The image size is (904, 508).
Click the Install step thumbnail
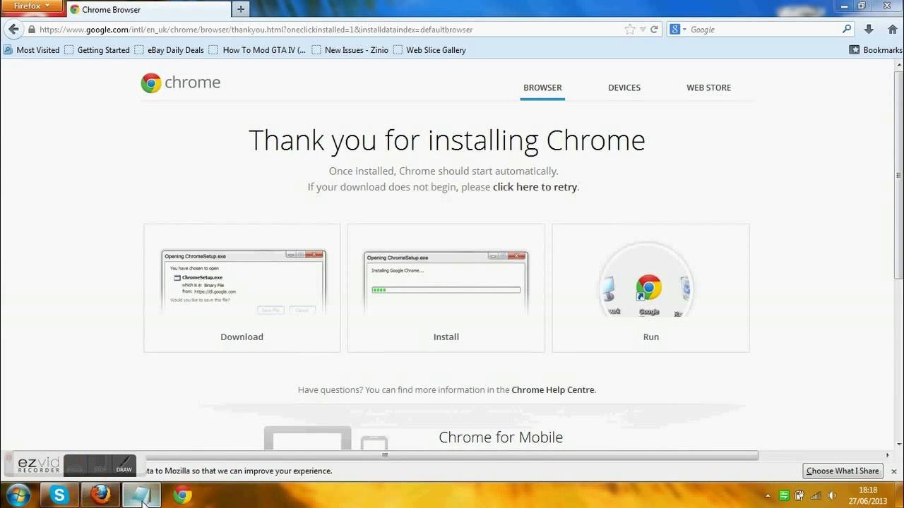(446, 288)
